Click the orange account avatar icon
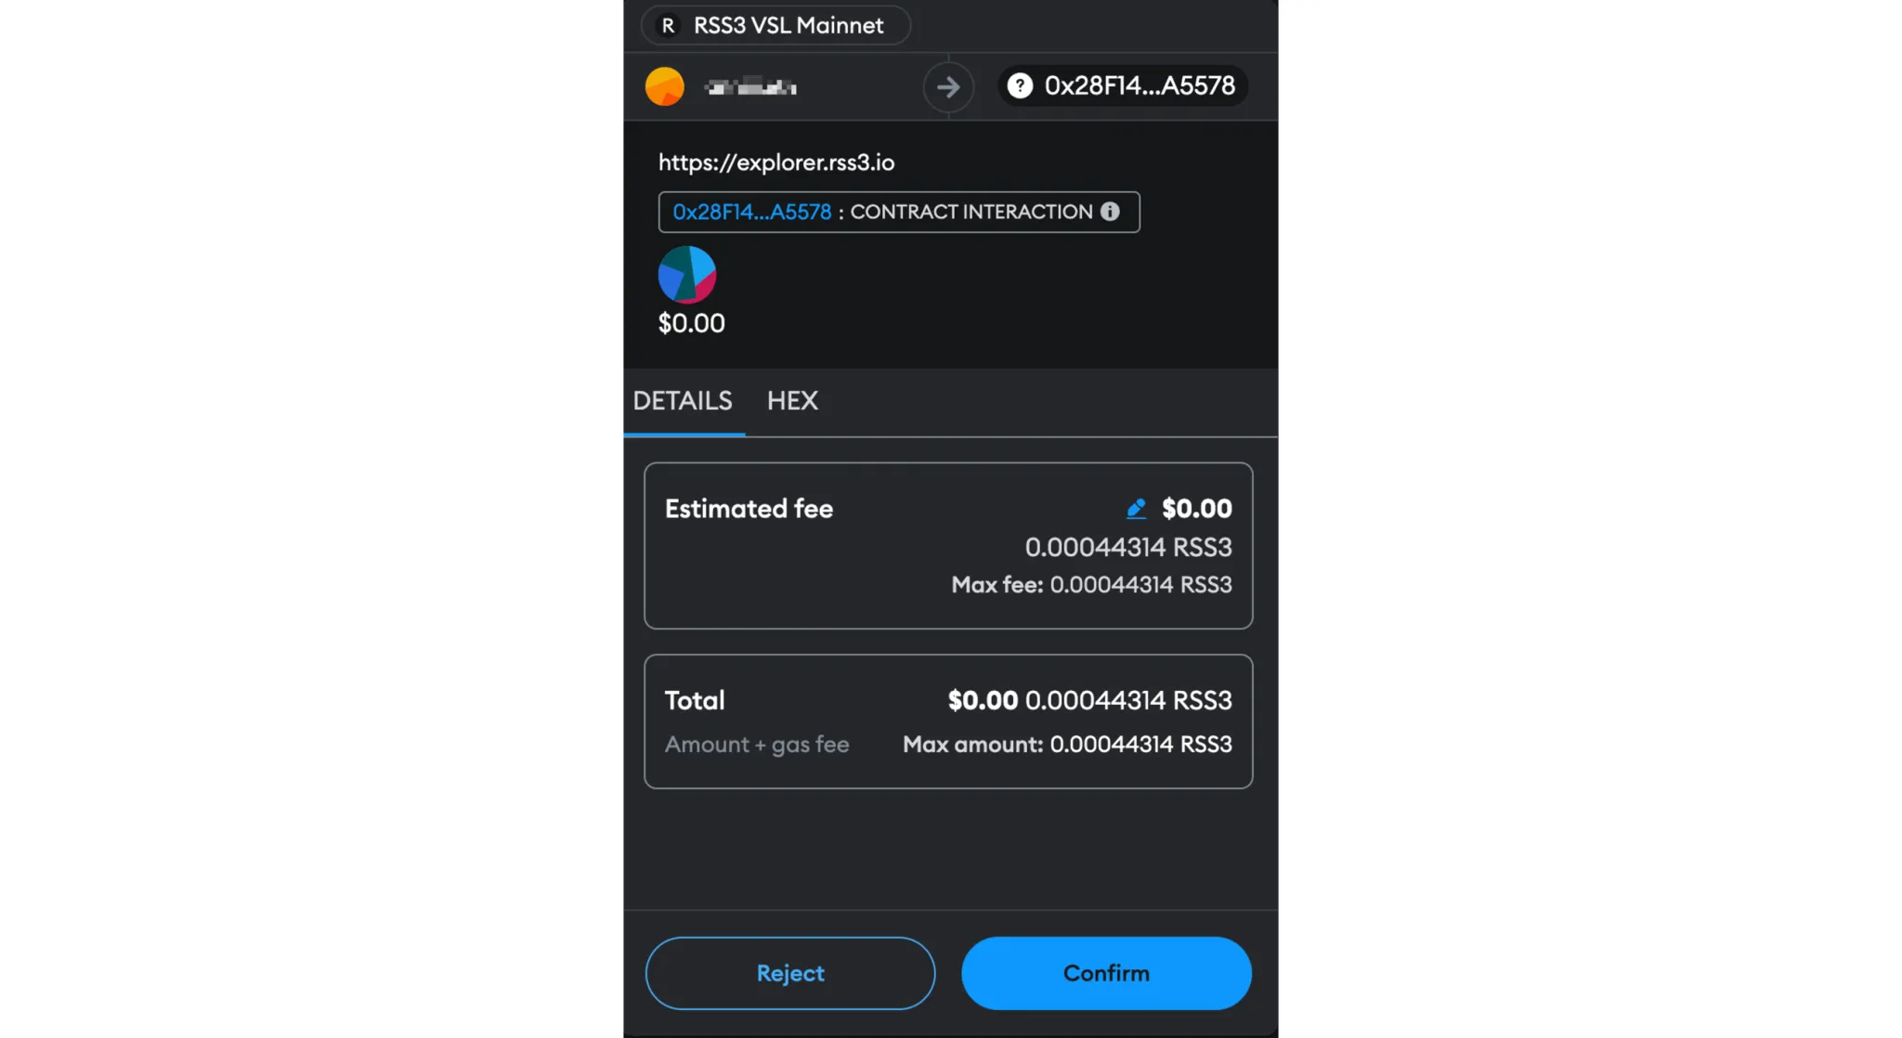This screenshot has height=1038, width=1902. [x=664, y=86]
